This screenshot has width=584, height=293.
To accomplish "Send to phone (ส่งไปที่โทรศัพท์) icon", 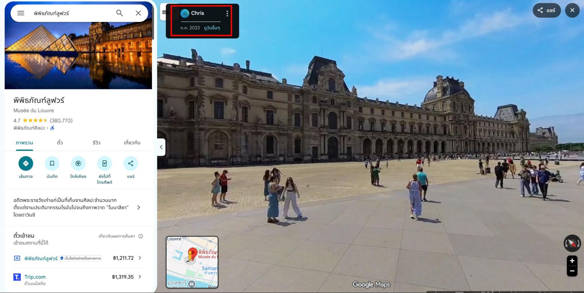I will (x=105, y=163).
